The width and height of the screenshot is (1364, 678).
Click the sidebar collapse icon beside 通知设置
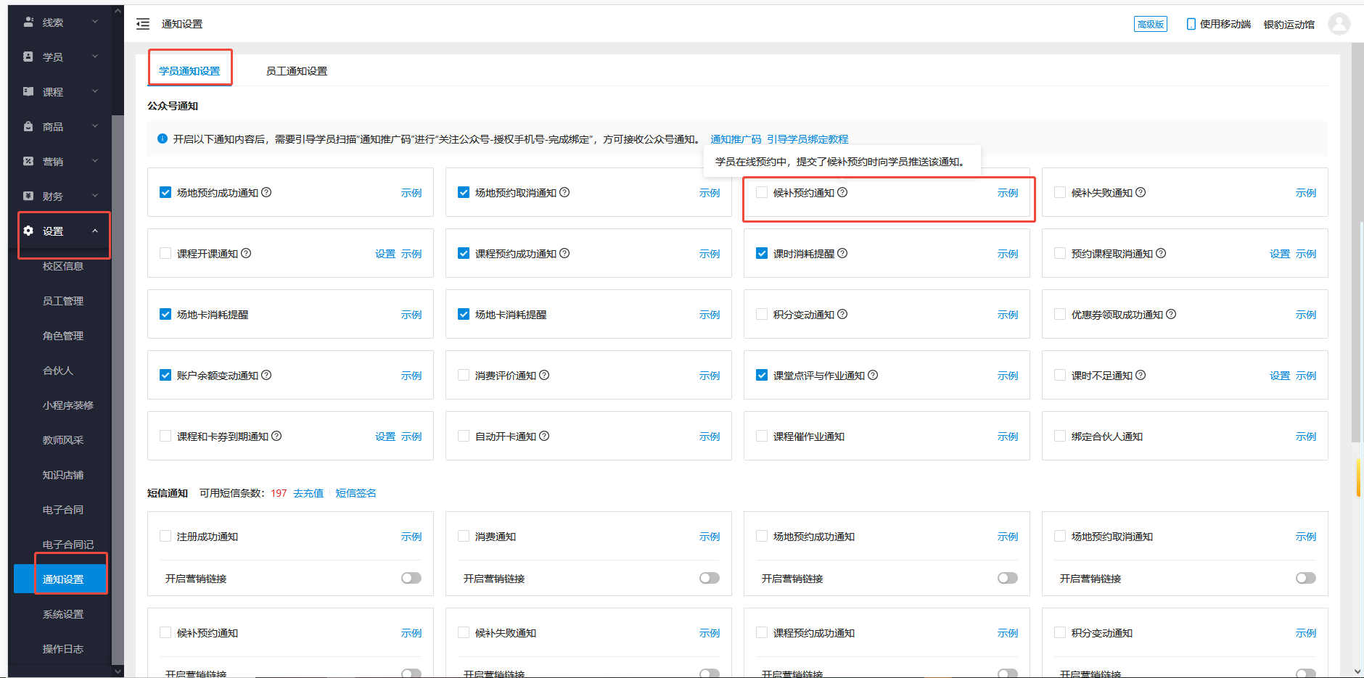pos(143,24)
